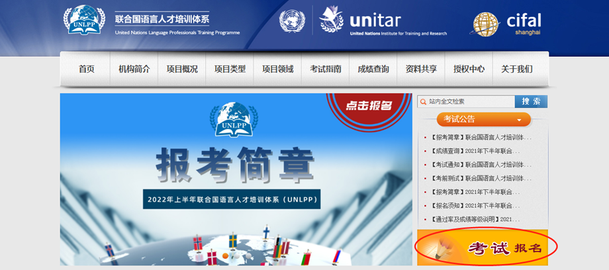Screen dimensions: 609x270
Task: Click the UNLPP logo on the 报考简章 banner
Action: click(234, 119)
